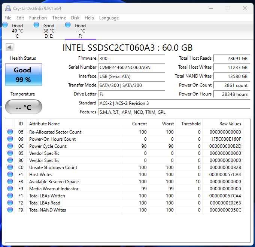Click the Good 99 % health status button

tap(24, 75)
